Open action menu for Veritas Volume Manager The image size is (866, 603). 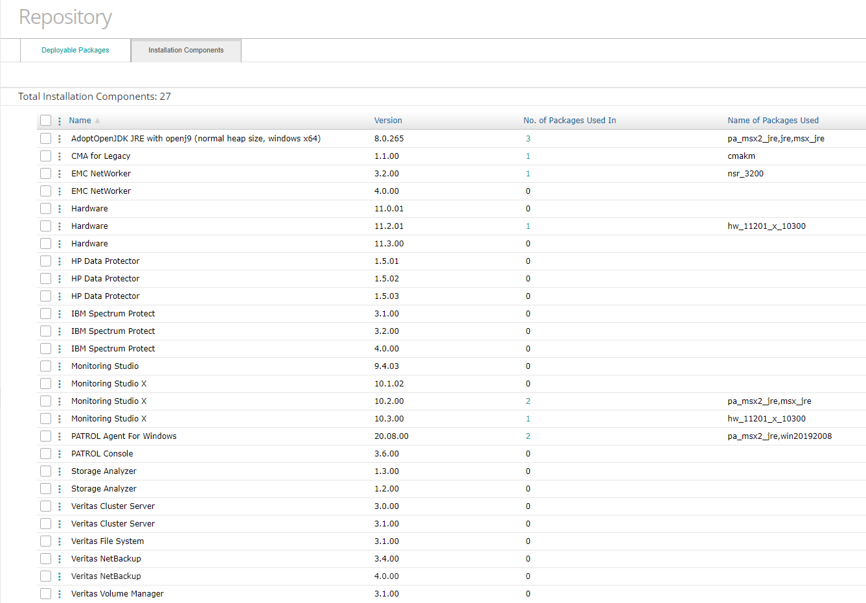coord(60,594)
